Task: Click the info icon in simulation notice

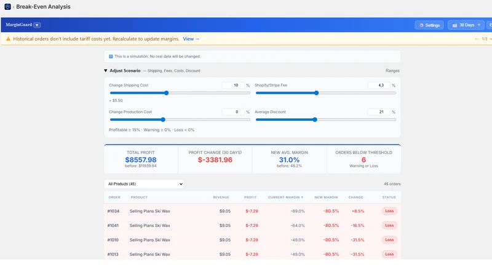Action: click(111, 56)
